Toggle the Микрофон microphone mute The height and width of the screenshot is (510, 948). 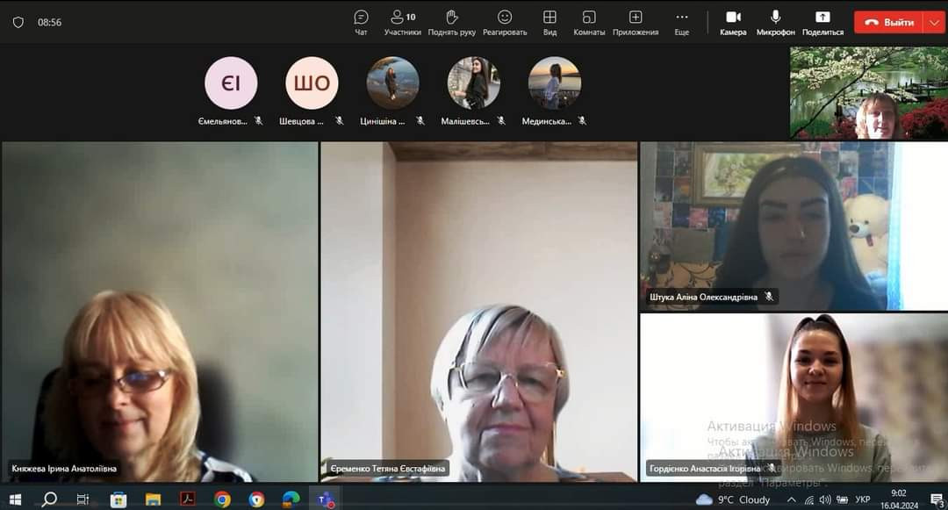point(776,22)
